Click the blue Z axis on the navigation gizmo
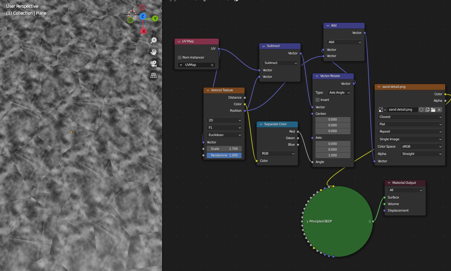Viewport: 451px width, 271px height. 142,16
